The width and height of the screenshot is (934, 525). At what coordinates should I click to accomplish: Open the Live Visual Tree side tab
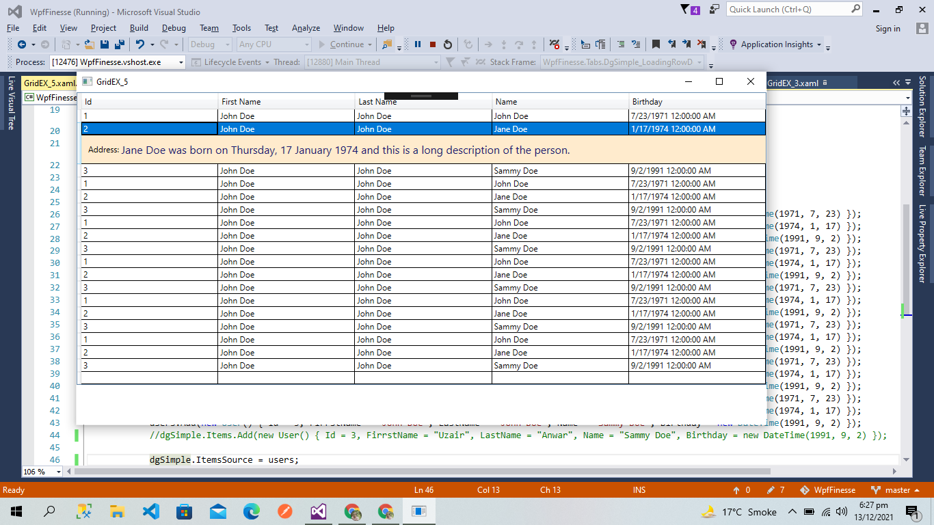click(11, 103)
